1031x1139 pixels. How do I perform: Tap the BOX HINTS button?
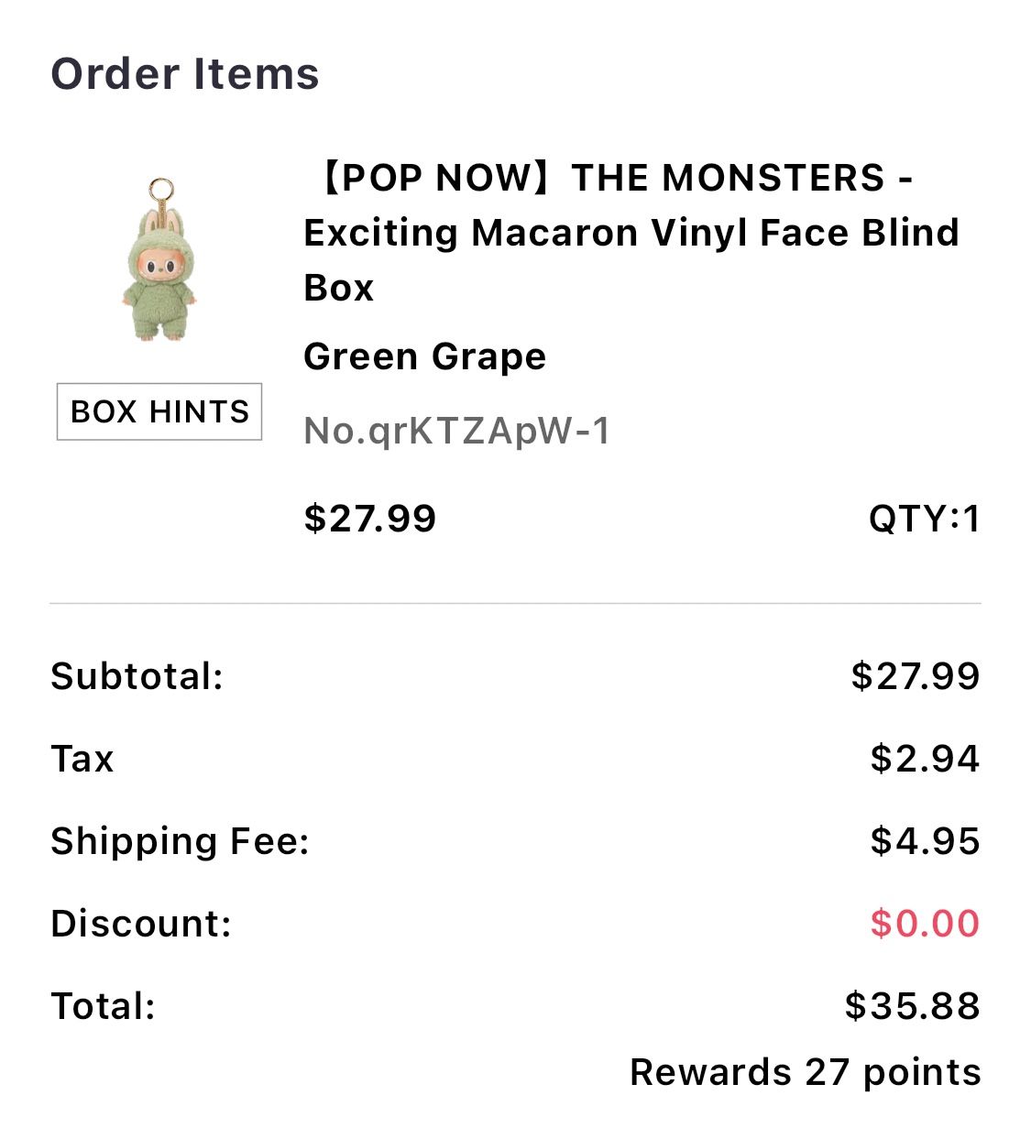[x=159, y=411]
